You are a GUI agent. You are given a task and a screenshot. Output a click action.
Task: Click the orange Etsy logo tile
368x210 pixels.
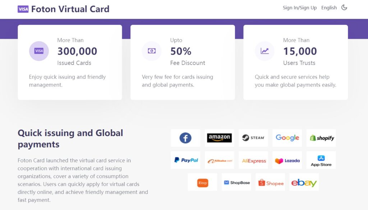[x=202, y=182]
